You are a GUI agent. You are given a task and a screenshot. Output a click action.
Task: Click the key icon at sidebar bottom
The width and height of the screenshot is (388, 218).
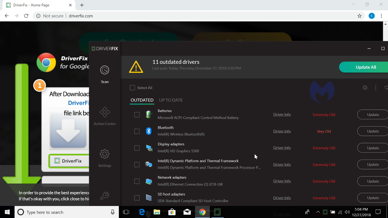click(105, 196)
